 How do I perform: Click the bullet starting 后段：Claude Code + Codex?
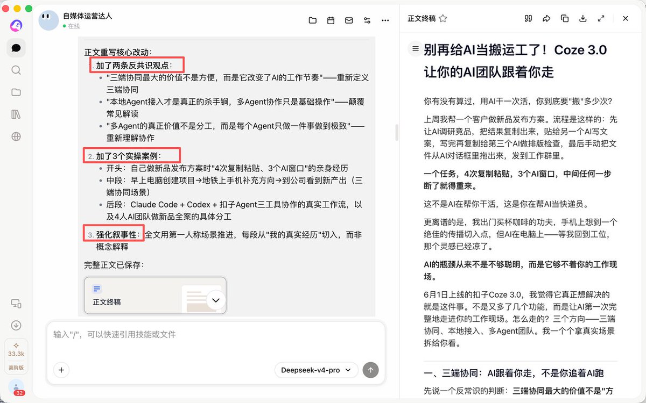click(x=235, y=211)
